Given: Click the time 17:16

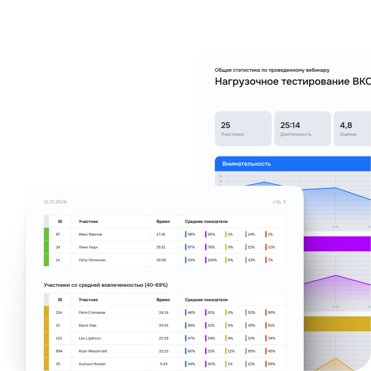Looking at the screenshot, I should [x=161, y=234].
